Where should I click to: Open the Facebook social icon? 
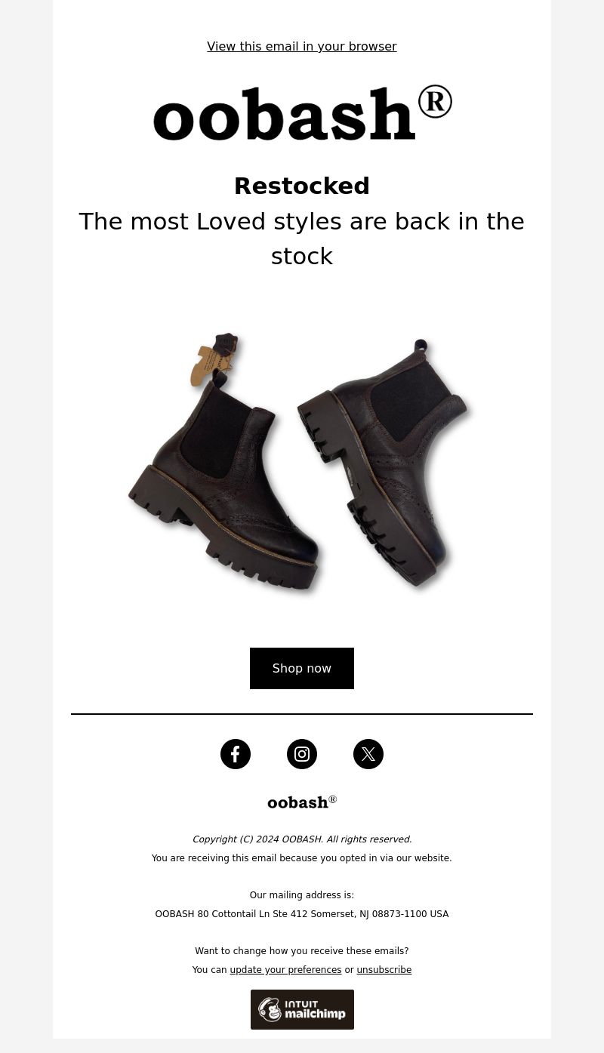click(236, 754)
